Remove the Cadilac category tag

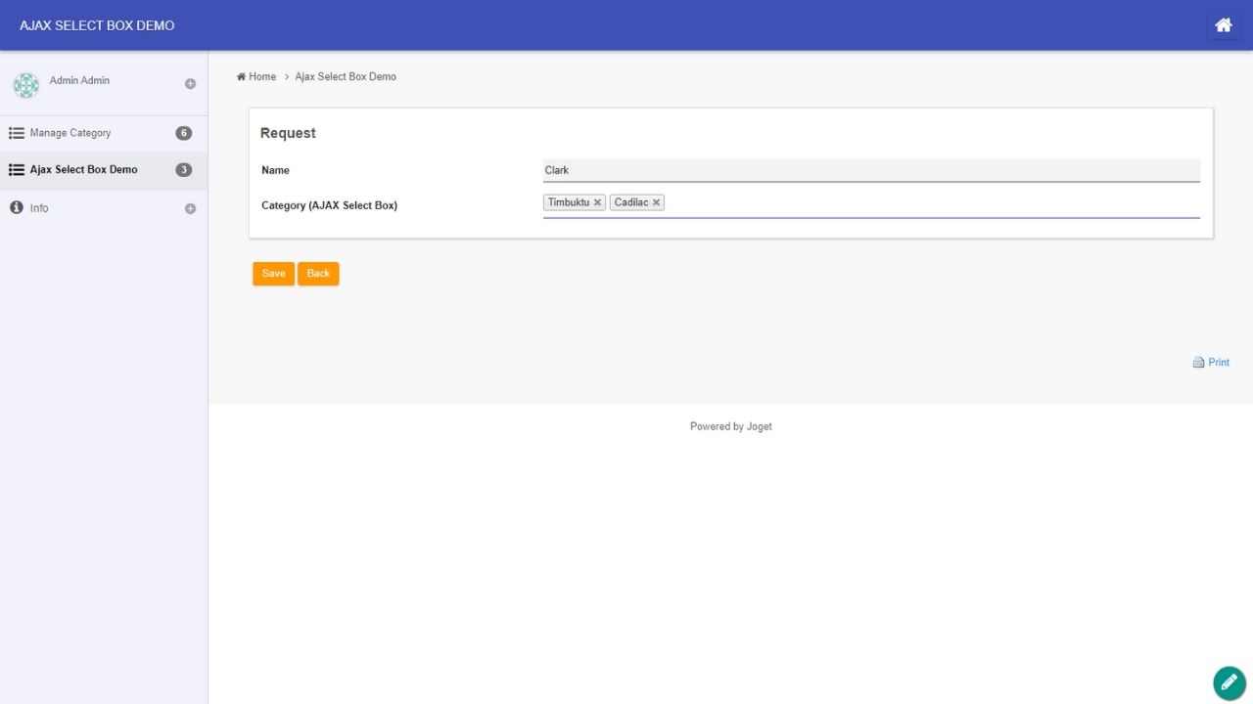(656, 202)
